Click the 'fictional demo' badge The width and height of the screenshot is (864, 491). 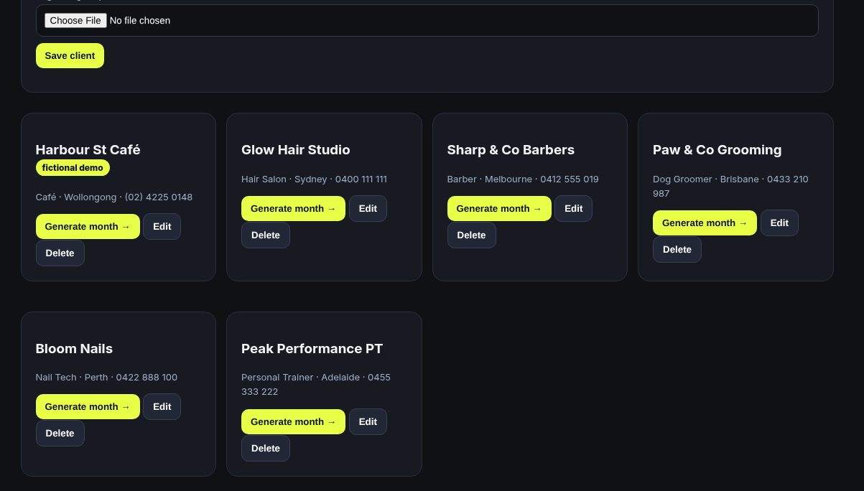point(73,168)
